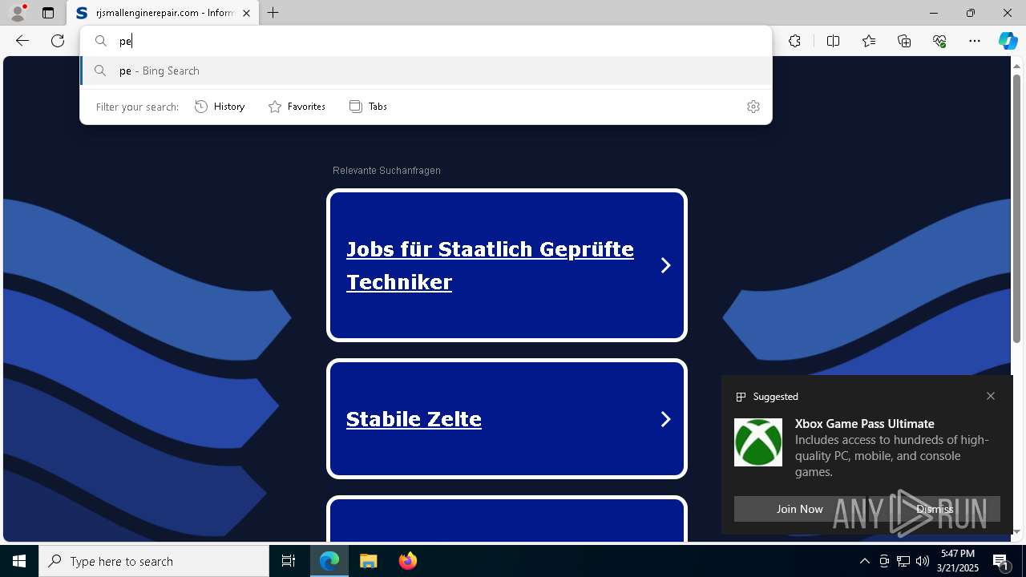Open Microsoft Edge on the taskbar
This screenshot has height=577, width=1026.
[x=329, y=561]
